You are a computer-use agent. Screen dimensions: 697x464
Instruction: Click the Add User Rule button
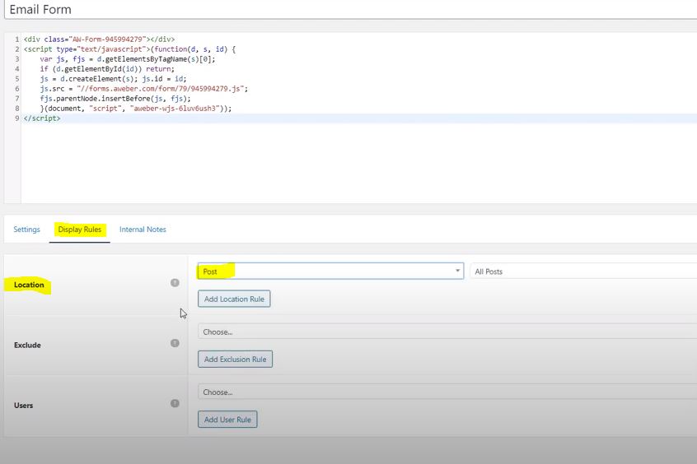pos(227,420)
